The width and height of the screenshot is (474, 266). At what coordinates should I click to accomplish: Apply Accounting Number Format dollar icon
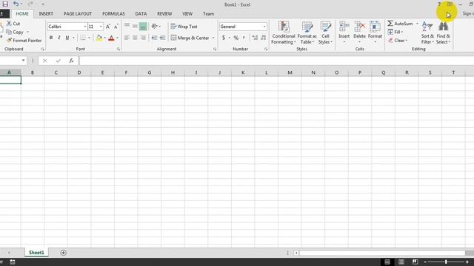pyautogui.click(x=224, y=38)
